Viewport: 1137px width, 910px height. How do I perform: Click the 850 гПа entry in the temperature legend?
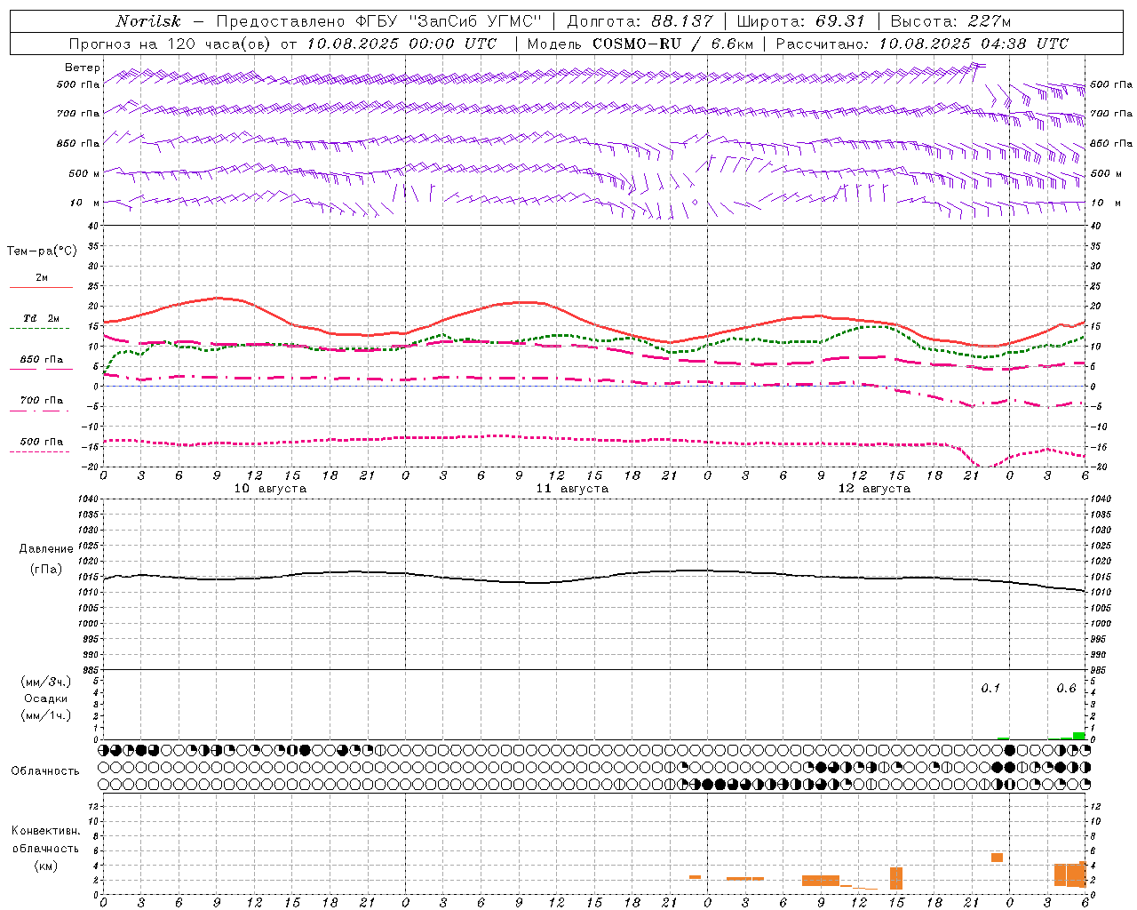tap(42, 360)
